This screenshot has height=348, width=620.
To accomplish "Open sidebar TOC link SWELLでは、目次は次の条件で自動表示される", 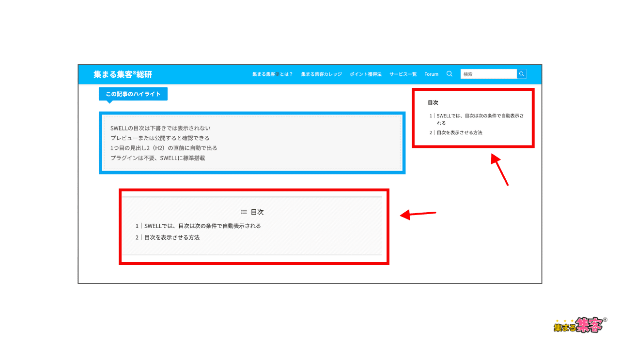I will point(480,119).
